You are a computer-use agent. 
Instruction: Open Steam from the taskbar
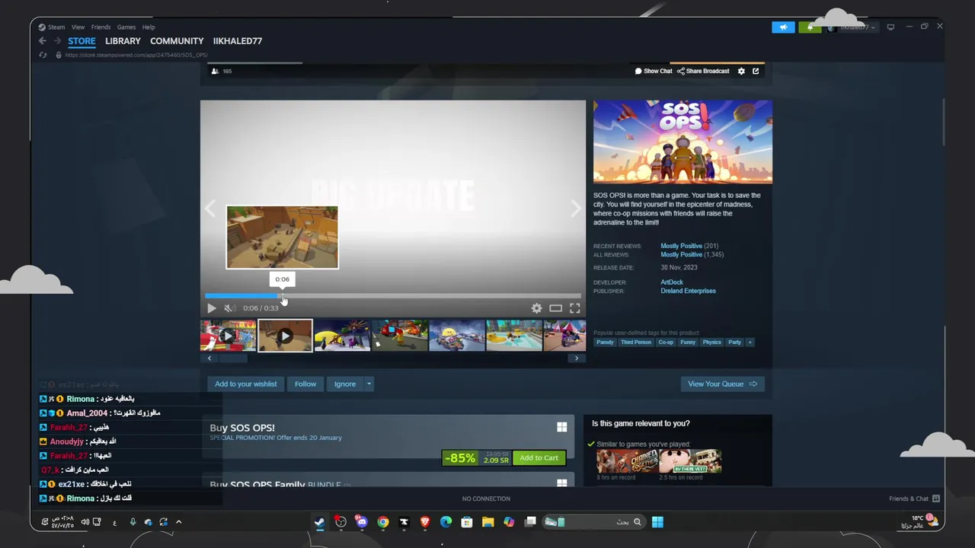(x=320, y=522)
